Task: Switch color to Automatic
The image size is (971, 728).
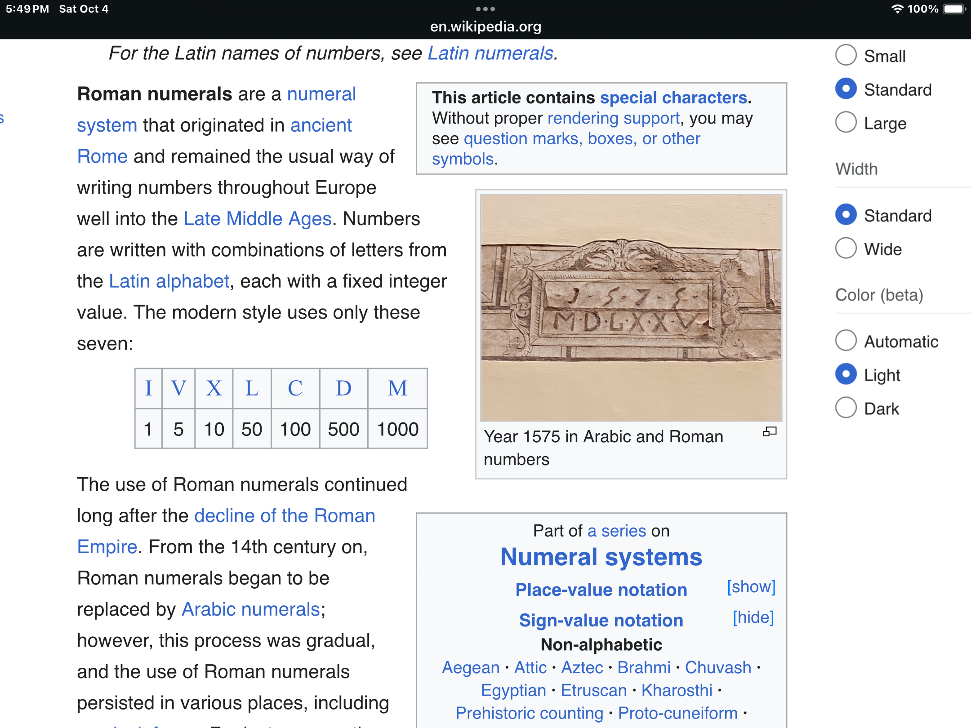Action: click(x=846, y=341)
